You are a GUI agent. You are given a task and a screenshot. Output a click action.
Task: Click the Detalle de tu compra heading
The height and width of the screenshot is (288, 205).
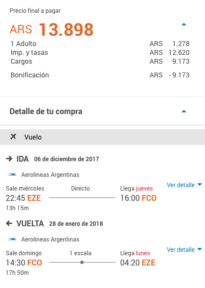coord(46,112)
